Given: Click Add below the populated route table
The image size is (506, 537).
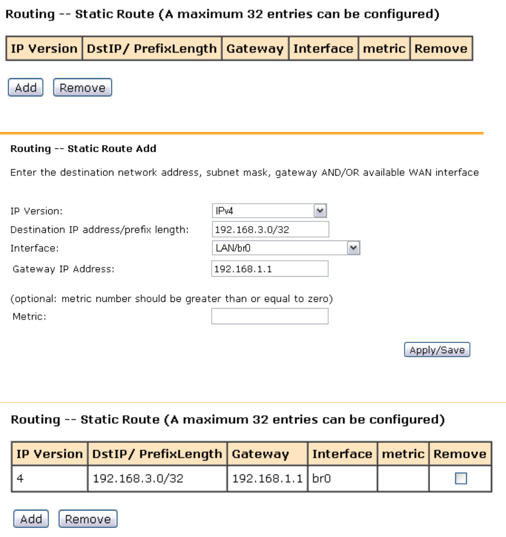Looking at the screenshot, I should (x=31, y=519).
